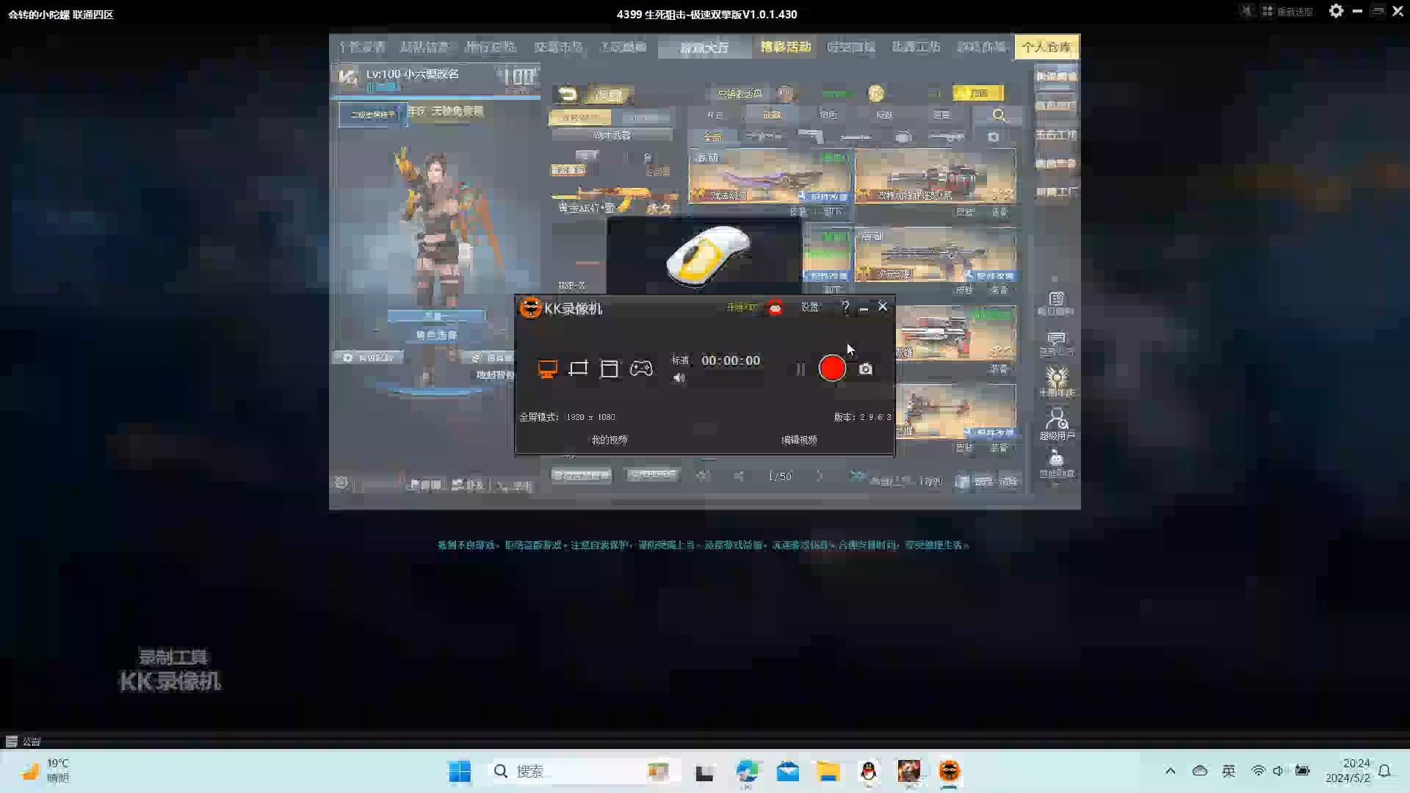The width and height of the screenshot is (1410, 793).
Task: Select game recording mode gamepad icon
Action: tap(641, 368)
